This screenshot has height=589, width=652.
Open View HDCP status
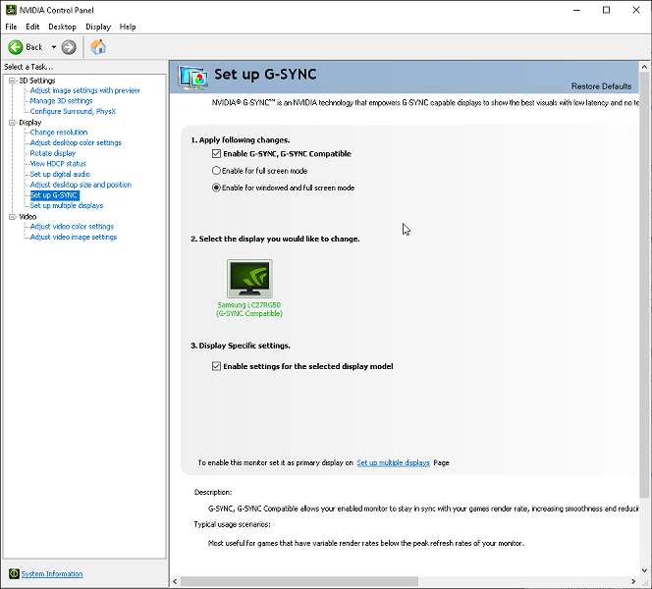pyautogui.click(x=58, y=164)
